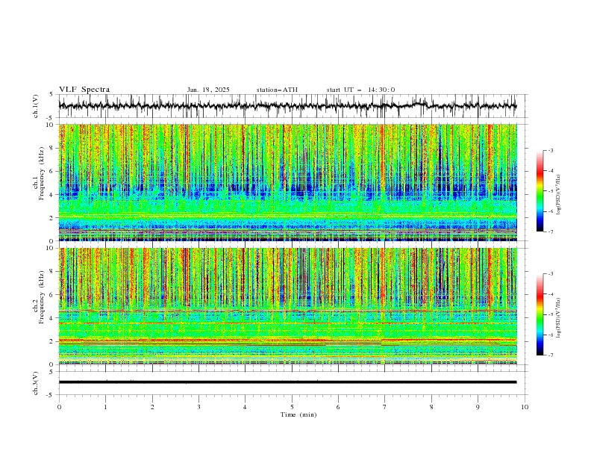The width and height of the screenshot is (591, 457).
Task: Click the ch.1 voltage waveform trace
Action: (287, 105)
